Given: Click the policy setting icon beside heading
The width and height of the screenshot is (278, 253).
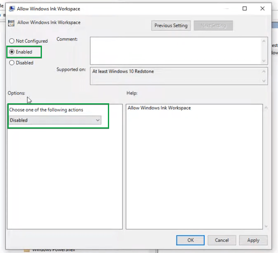Looking at the screenshot, I should (11, 23).
